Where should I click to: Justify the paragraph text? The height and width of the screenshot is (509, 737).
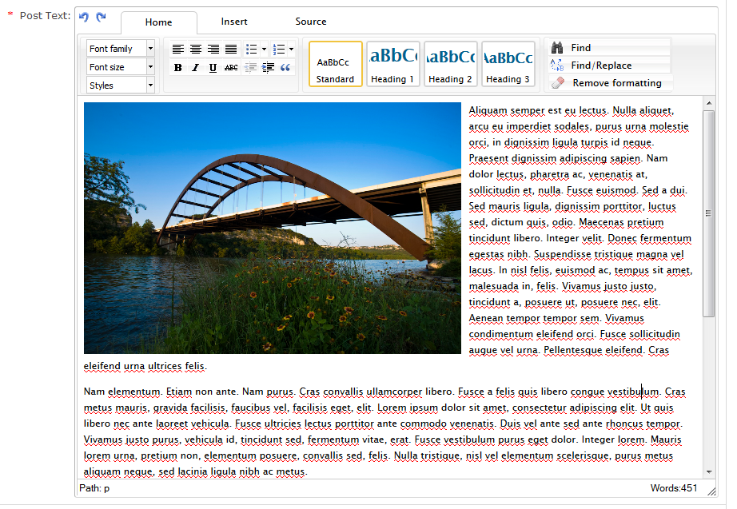(x=231, y=50)
